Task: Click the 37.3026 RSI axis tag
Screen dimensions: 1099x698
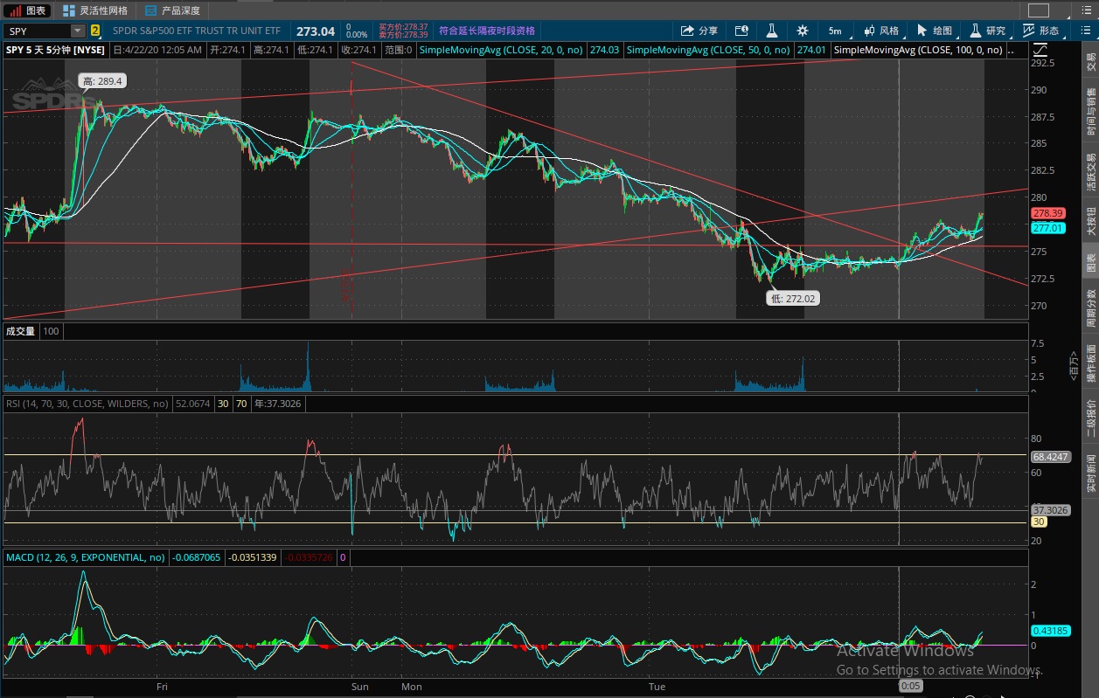Action: coord(1051,509)
